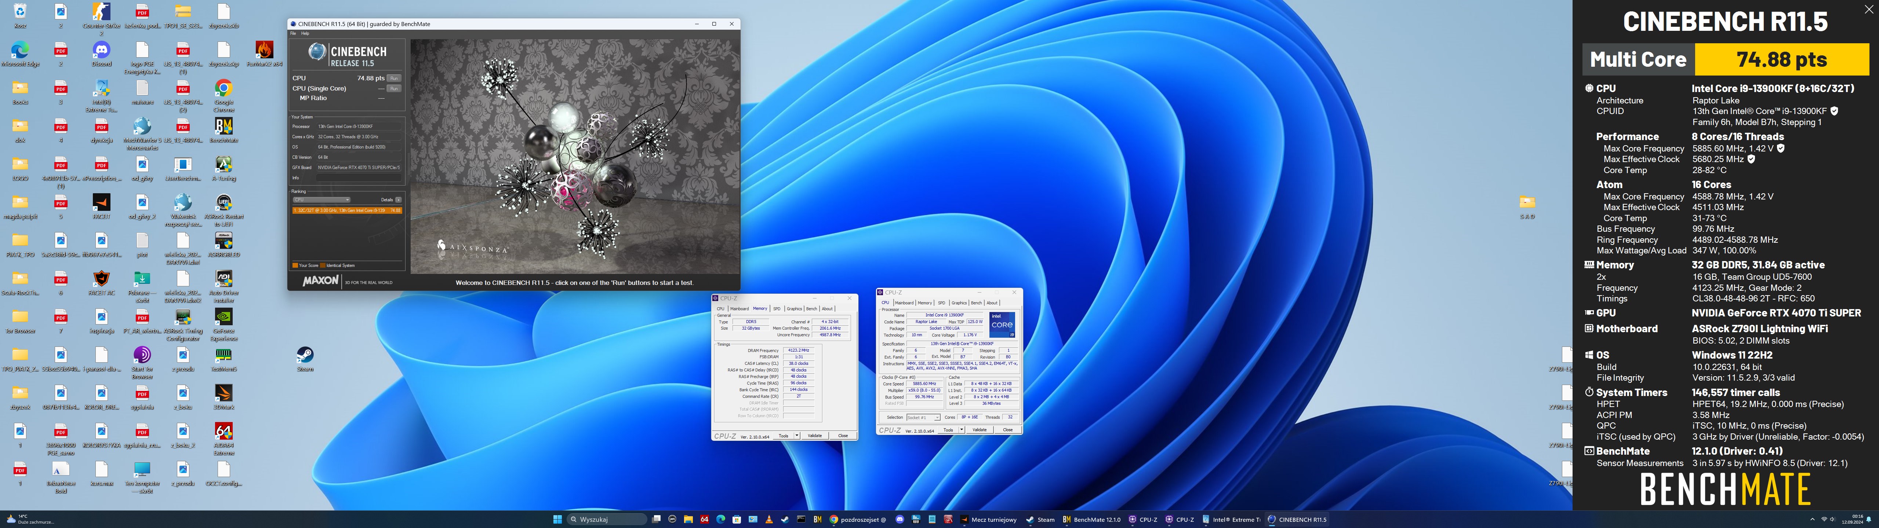1879x528 pixels.
Task: Open Tools dropdown arrow in CPU-Z memory window
Action: point(796,435)
